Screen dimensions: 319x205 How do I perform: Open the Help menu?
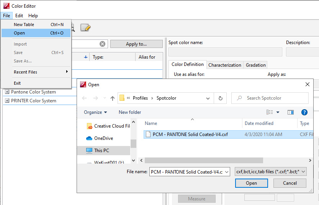click(33, 16)
